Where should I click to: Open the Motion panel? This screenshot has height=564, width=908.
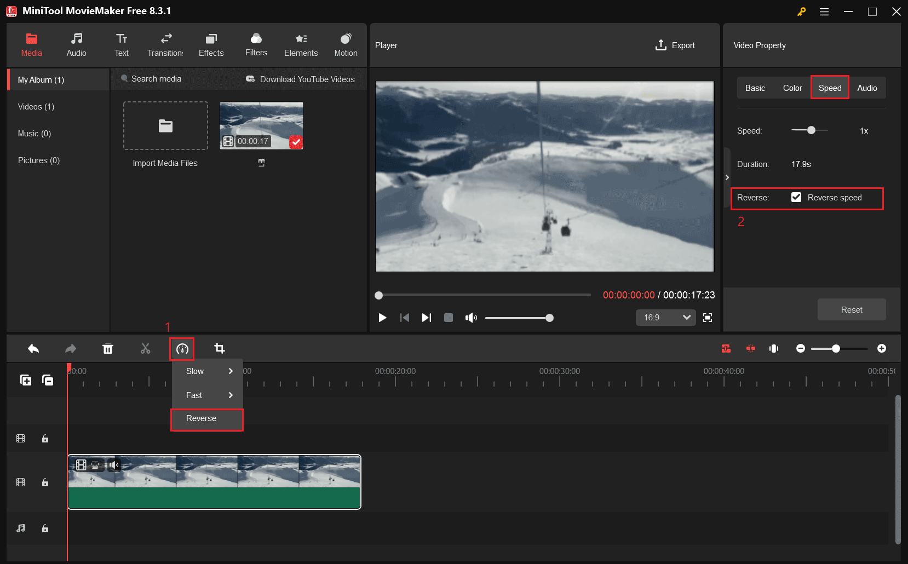[x=346, y=44]
